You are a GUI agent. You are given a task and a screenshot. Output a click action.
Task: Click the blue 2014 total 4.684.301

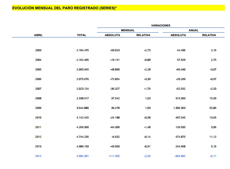tap(83, 156)
